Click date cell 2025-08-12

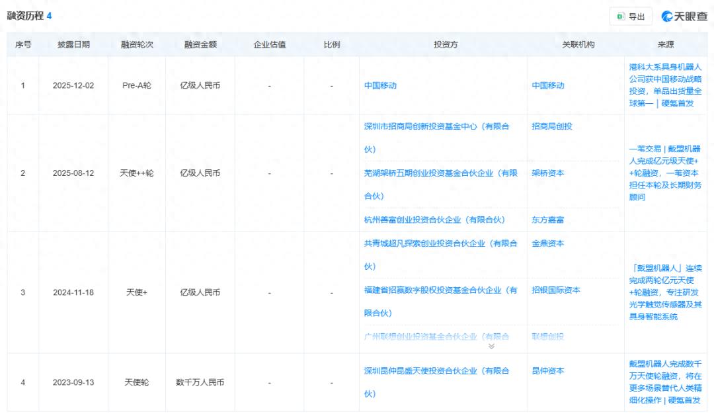(73, 173)
